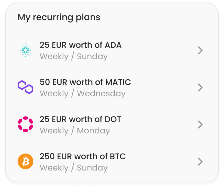Screen dimensions: 224x190
Task: Select the "25 EUR worth of ADA" title
Action: (81, 45)
